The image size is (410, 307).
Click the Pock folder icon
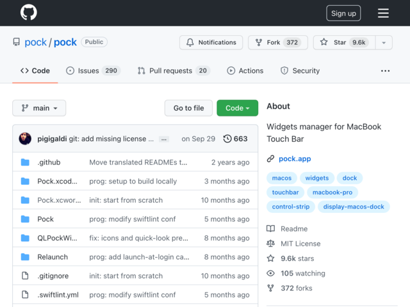25,219
